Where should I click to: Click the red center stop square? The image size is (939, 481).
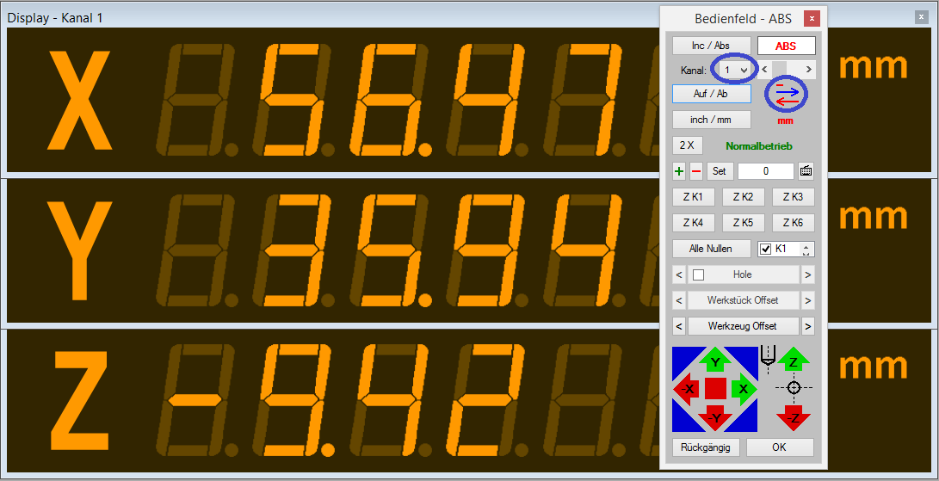[715, 389]
